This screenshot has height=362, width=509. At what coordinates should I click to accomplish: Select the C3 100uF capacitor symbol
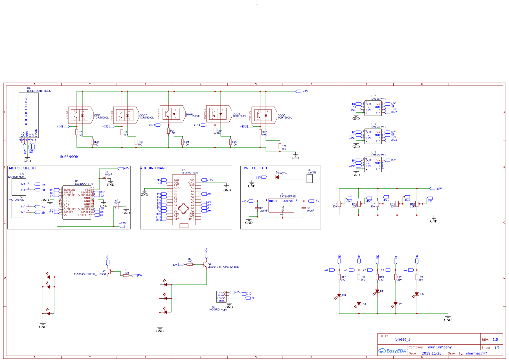click(106, 178)
